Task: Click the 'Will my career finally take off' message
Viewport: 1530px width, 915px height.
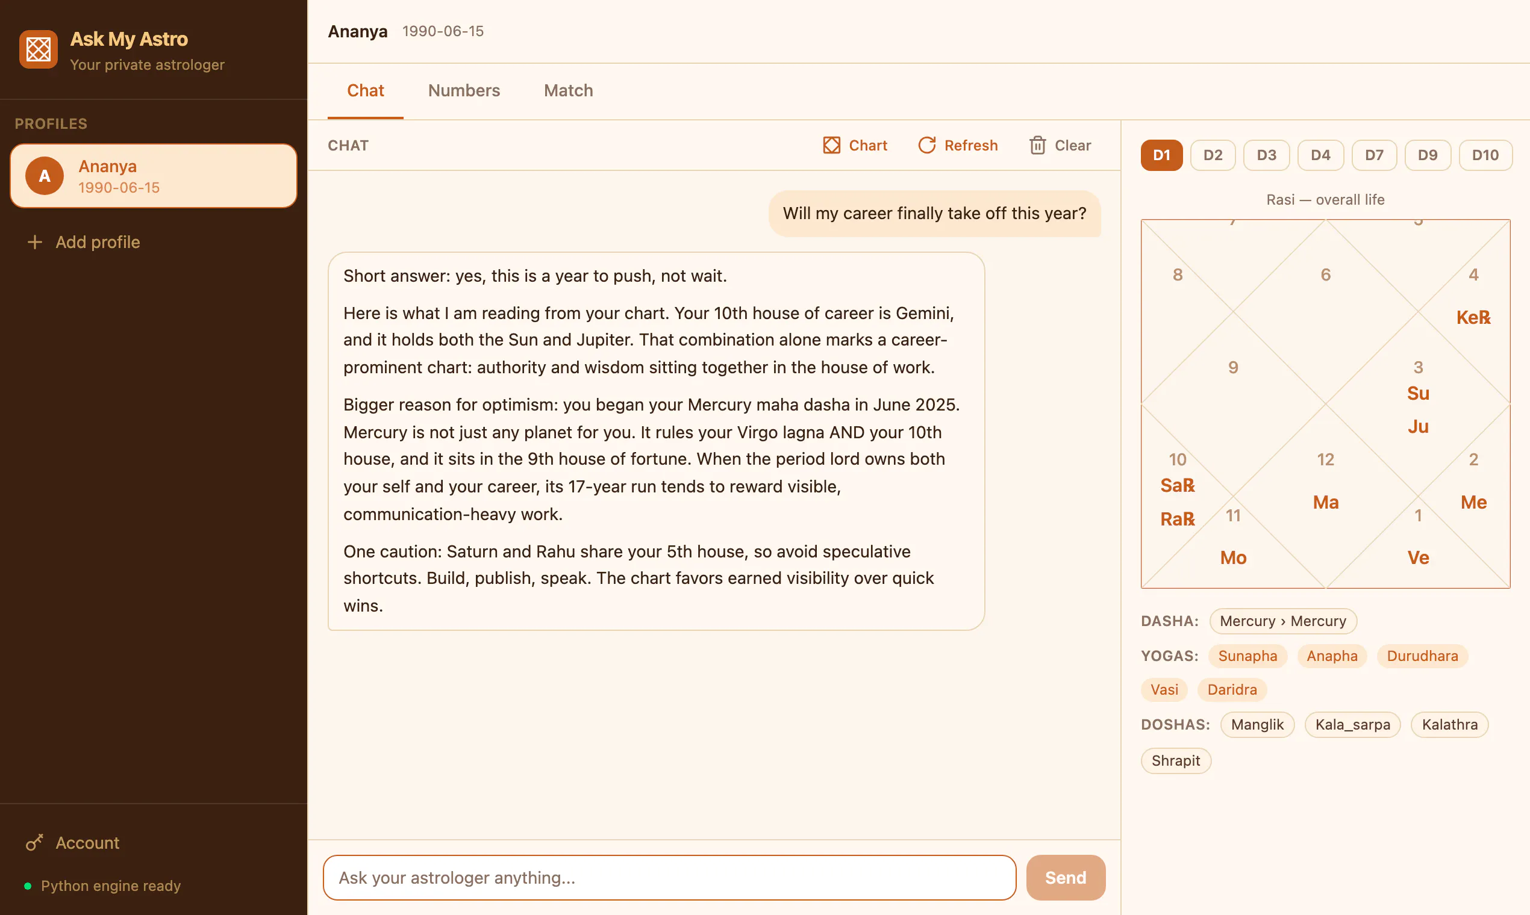Action: coord(934,213)
